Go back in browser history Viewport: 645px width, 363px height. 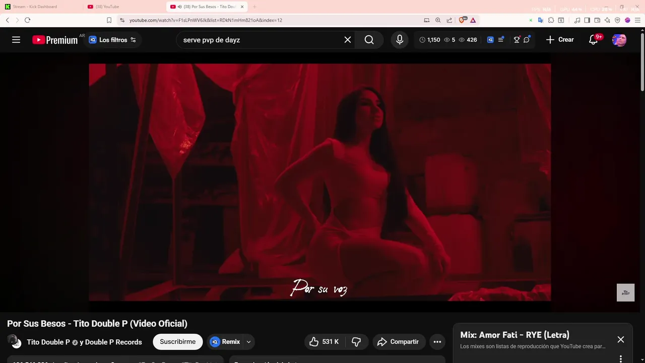(x=8, y=20)
